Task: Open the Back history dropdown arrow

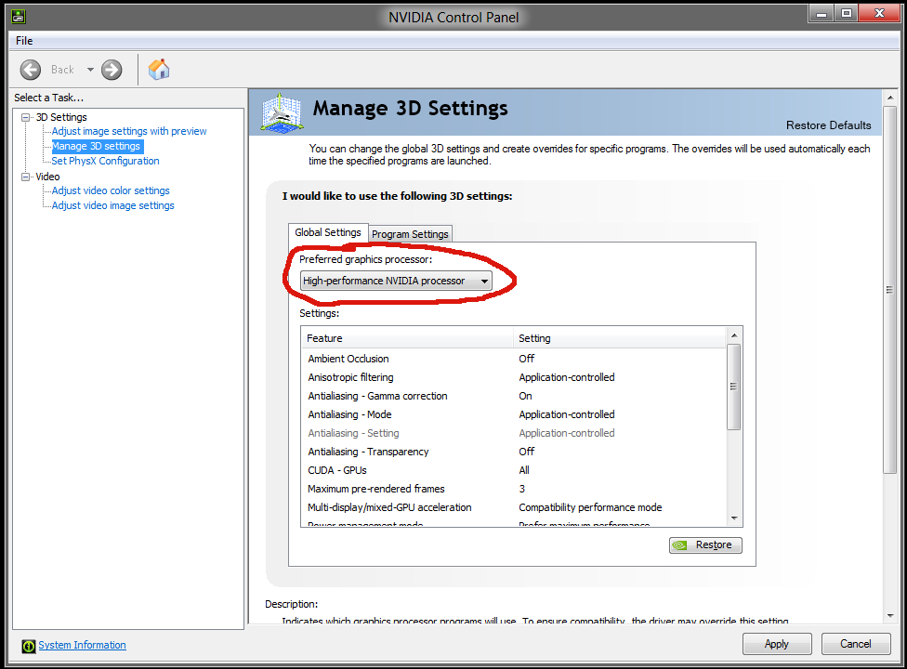Action: (x=90, y=70)
